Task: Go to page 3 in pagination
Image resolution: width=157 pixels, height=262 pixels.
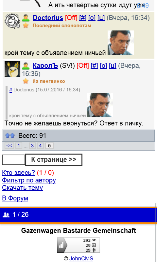Action: click(x=32, y=146)
